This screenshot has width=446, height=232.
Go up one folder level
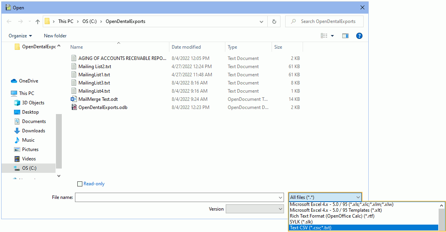tap(38, 21)
